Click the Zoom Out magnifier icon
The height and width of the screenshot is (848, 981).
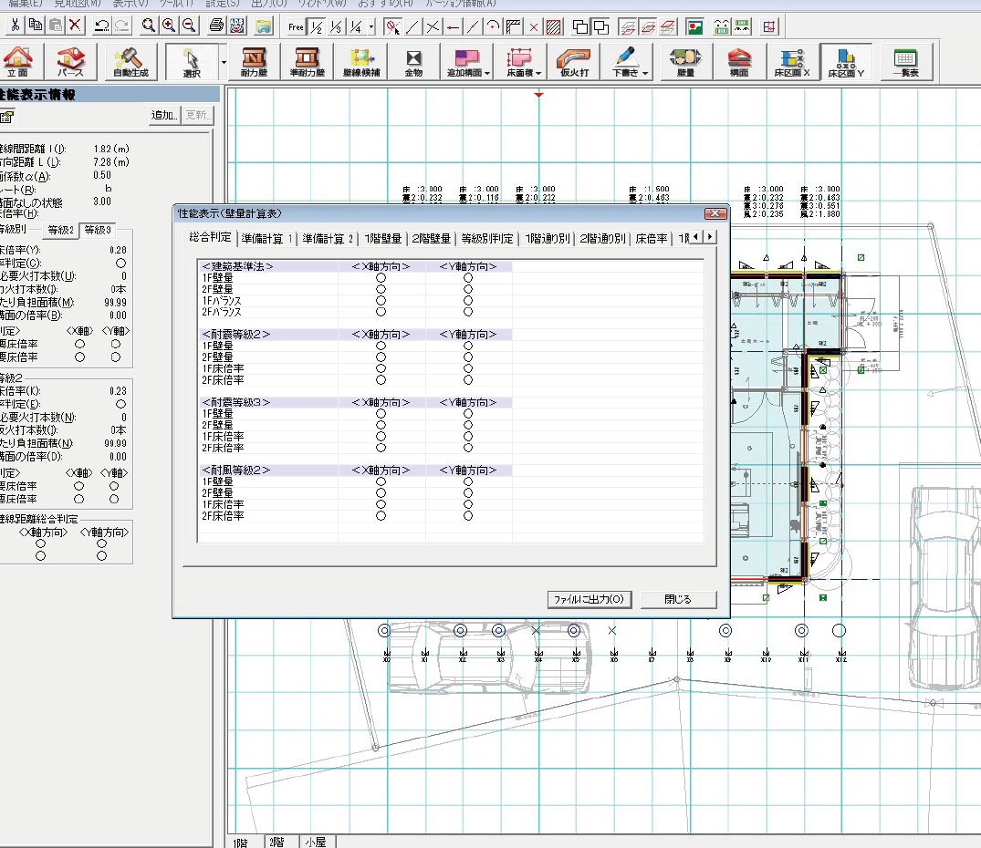189,26
